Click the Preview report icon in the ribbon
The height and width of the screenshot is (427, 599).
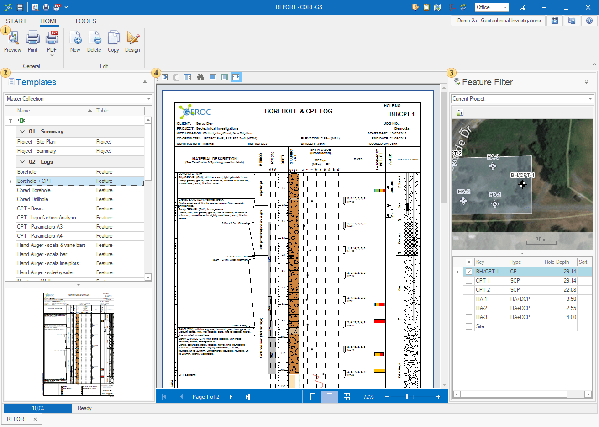point(13,38)
